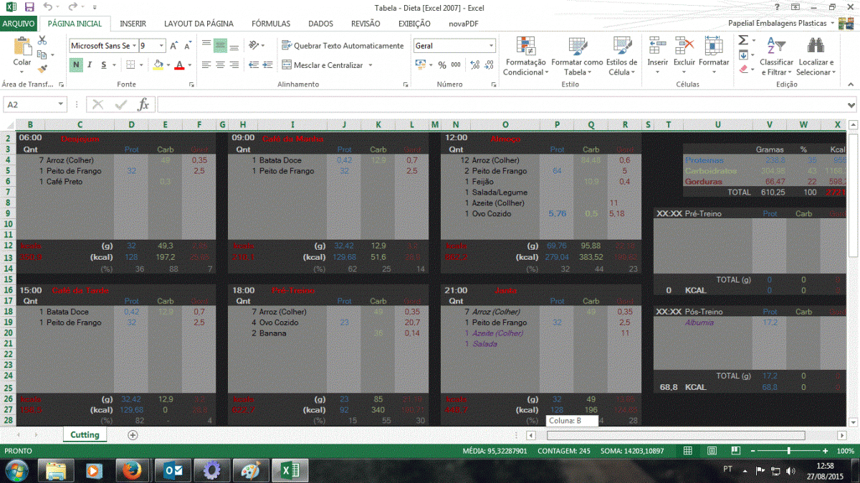
Task: Toggle Quebrar Texto Automaticamente
Action: 343,46
